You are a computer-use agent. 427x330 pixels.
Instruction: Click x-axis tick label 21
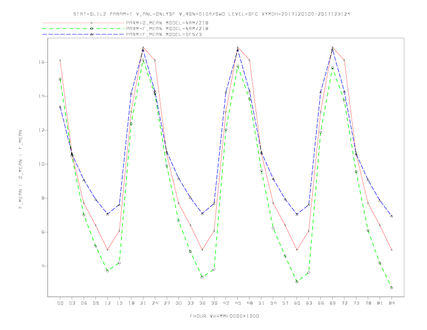[143, 303]
